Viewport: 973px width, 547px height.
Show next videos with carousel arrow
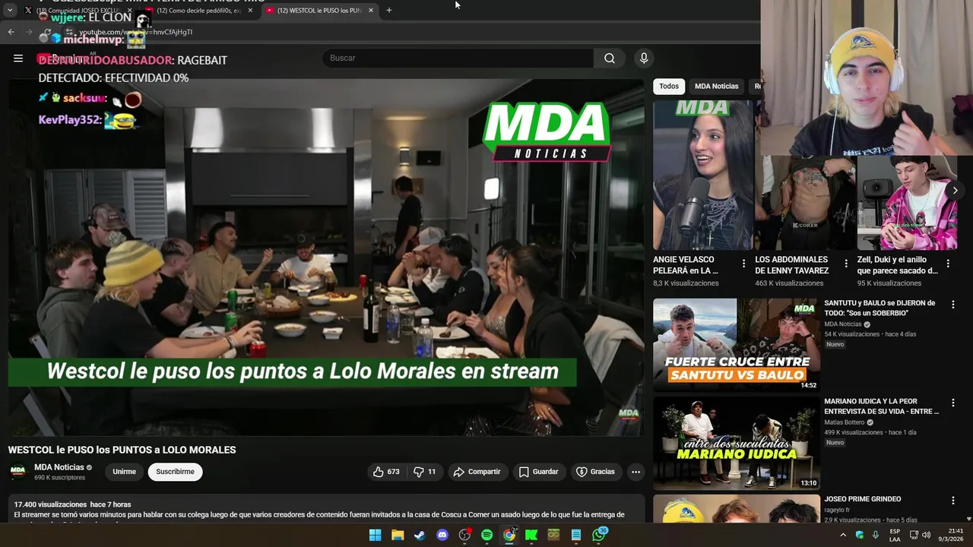(x=955, y=190)
